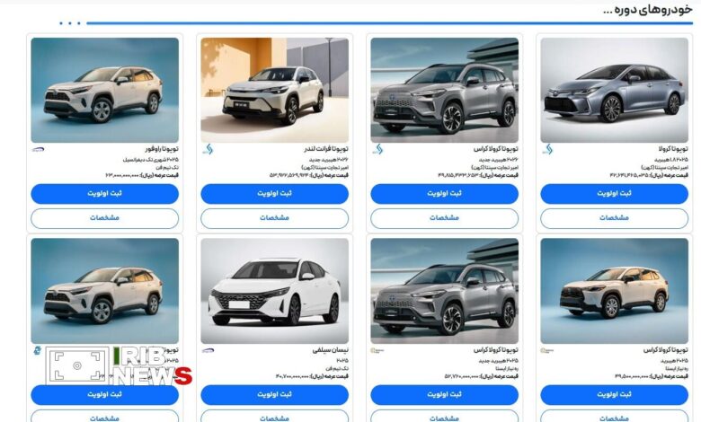Open the silver Toyota Corolla sedan image
This screenshot has width=701, height=422.
[614, 90]
